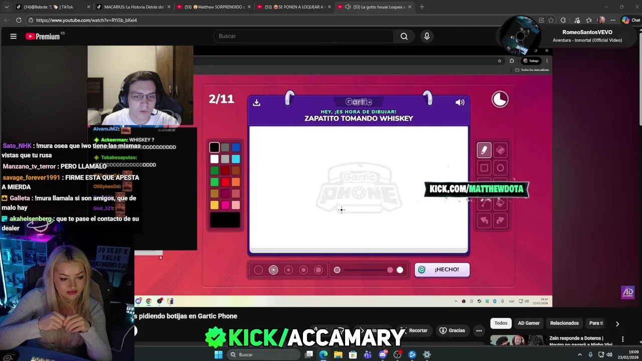Open the Edge profile avatar

(601, 20)
